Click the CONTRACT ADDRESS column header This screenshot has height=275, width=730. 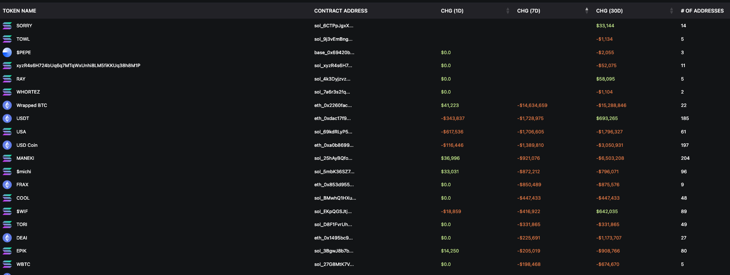[341, 11]
